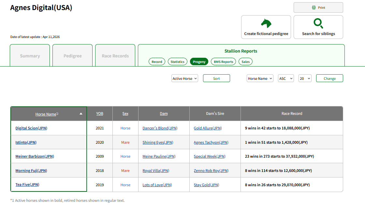This screenshot has width=365, height=206.
Task: Open the Digital Scion(JPN) horse link
Action: point(31,128)
